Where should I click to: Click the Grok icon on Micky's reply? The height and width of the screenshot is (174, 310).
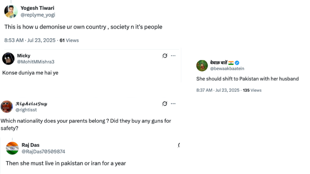coord(165,56)
